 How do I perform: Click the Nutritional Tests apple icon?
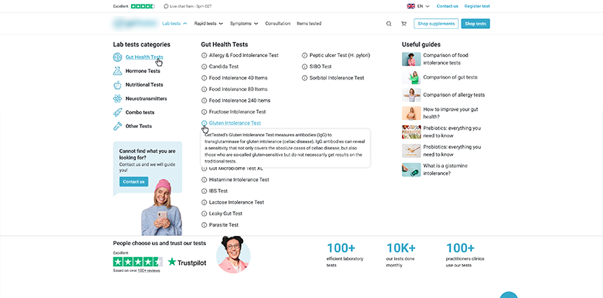point(118,85)
